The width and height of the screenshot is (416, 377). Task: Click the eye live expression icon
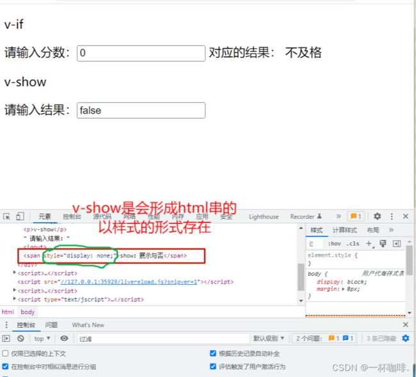point(64,338)
